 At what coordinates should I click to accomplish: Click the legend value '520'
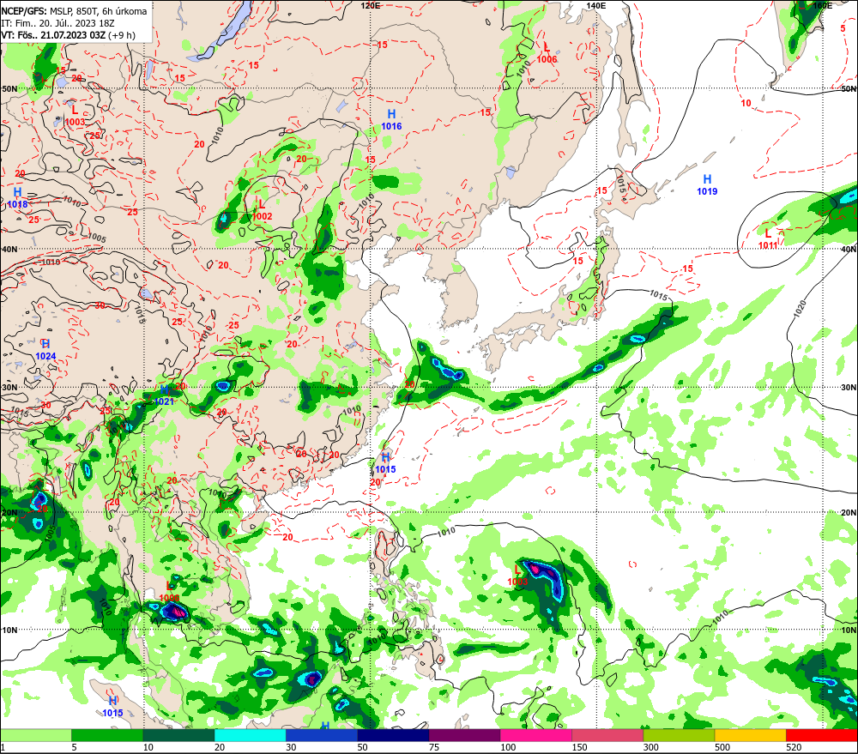[x=794, y=747]
